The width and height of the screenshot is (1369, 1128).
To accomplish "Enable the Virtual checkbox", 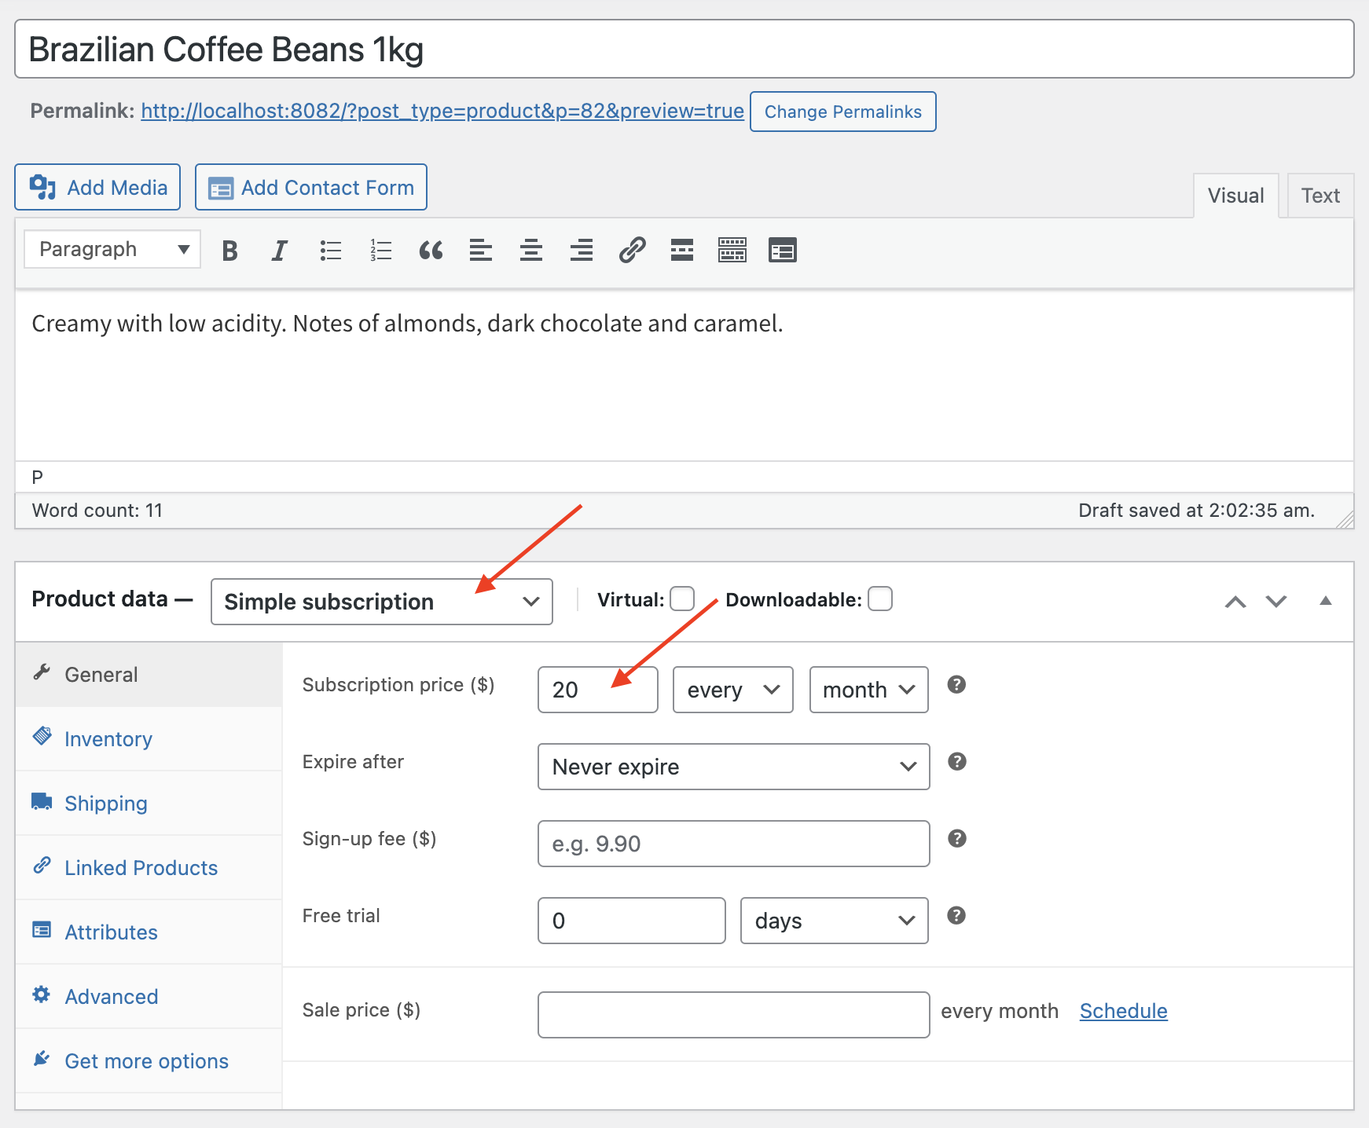I will [682, 599].
